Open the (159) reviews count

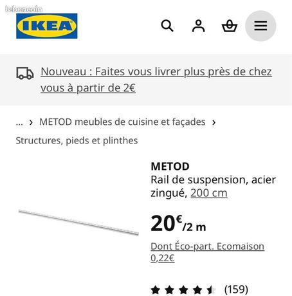236,290
